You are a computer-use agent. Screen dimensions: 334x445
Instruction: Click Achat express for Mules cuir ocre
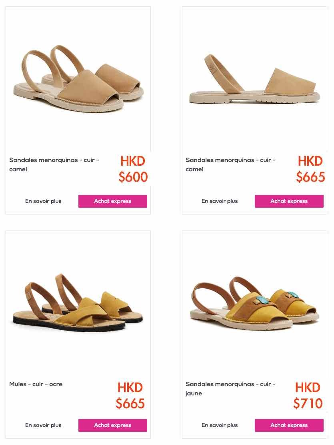pyautogui.click(x=113, y=425)
